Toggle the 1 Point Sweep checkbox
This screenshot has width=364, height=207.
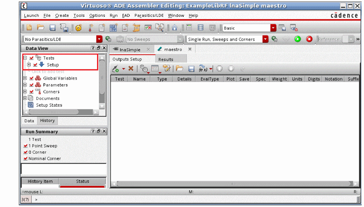[26, 146]
